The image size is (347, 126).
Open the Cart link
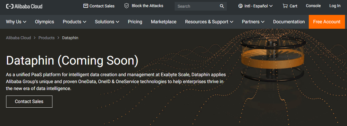pyautogui.click(x=290, y=6)
